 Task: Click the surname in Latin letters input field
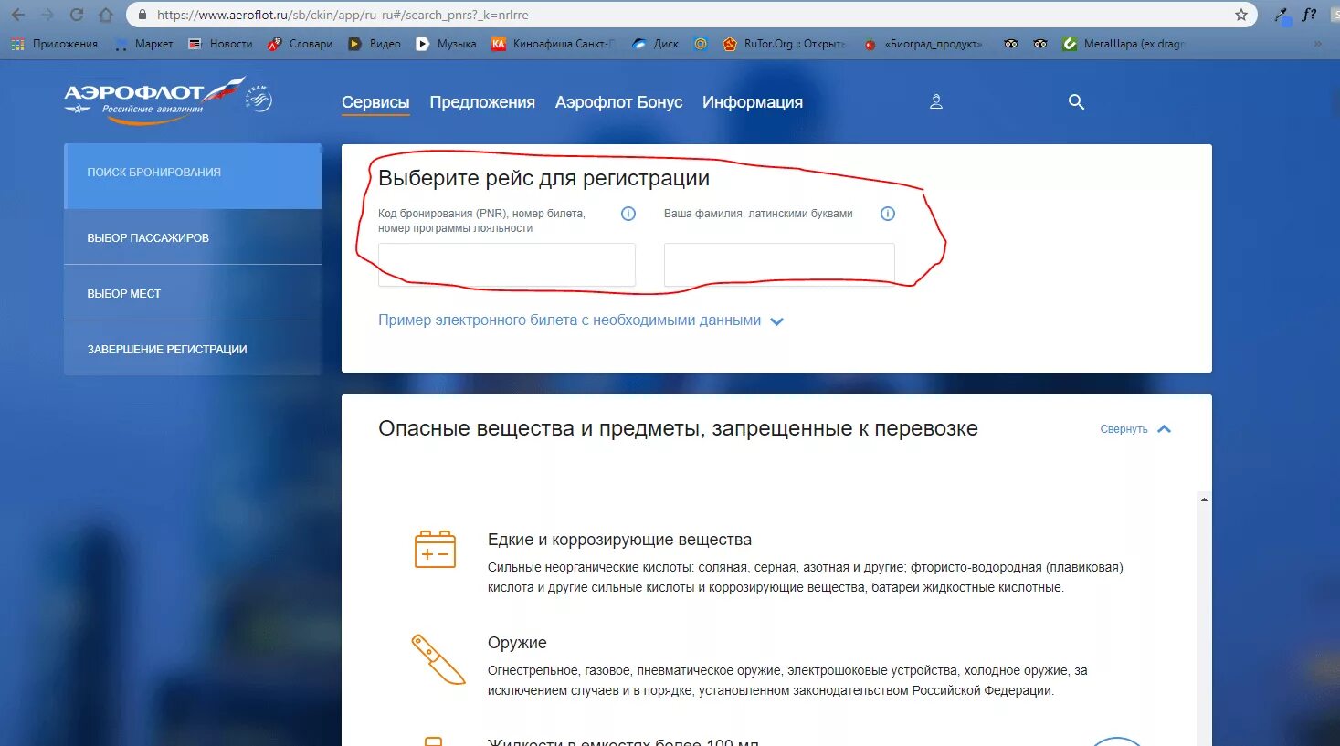coord(779,265)
